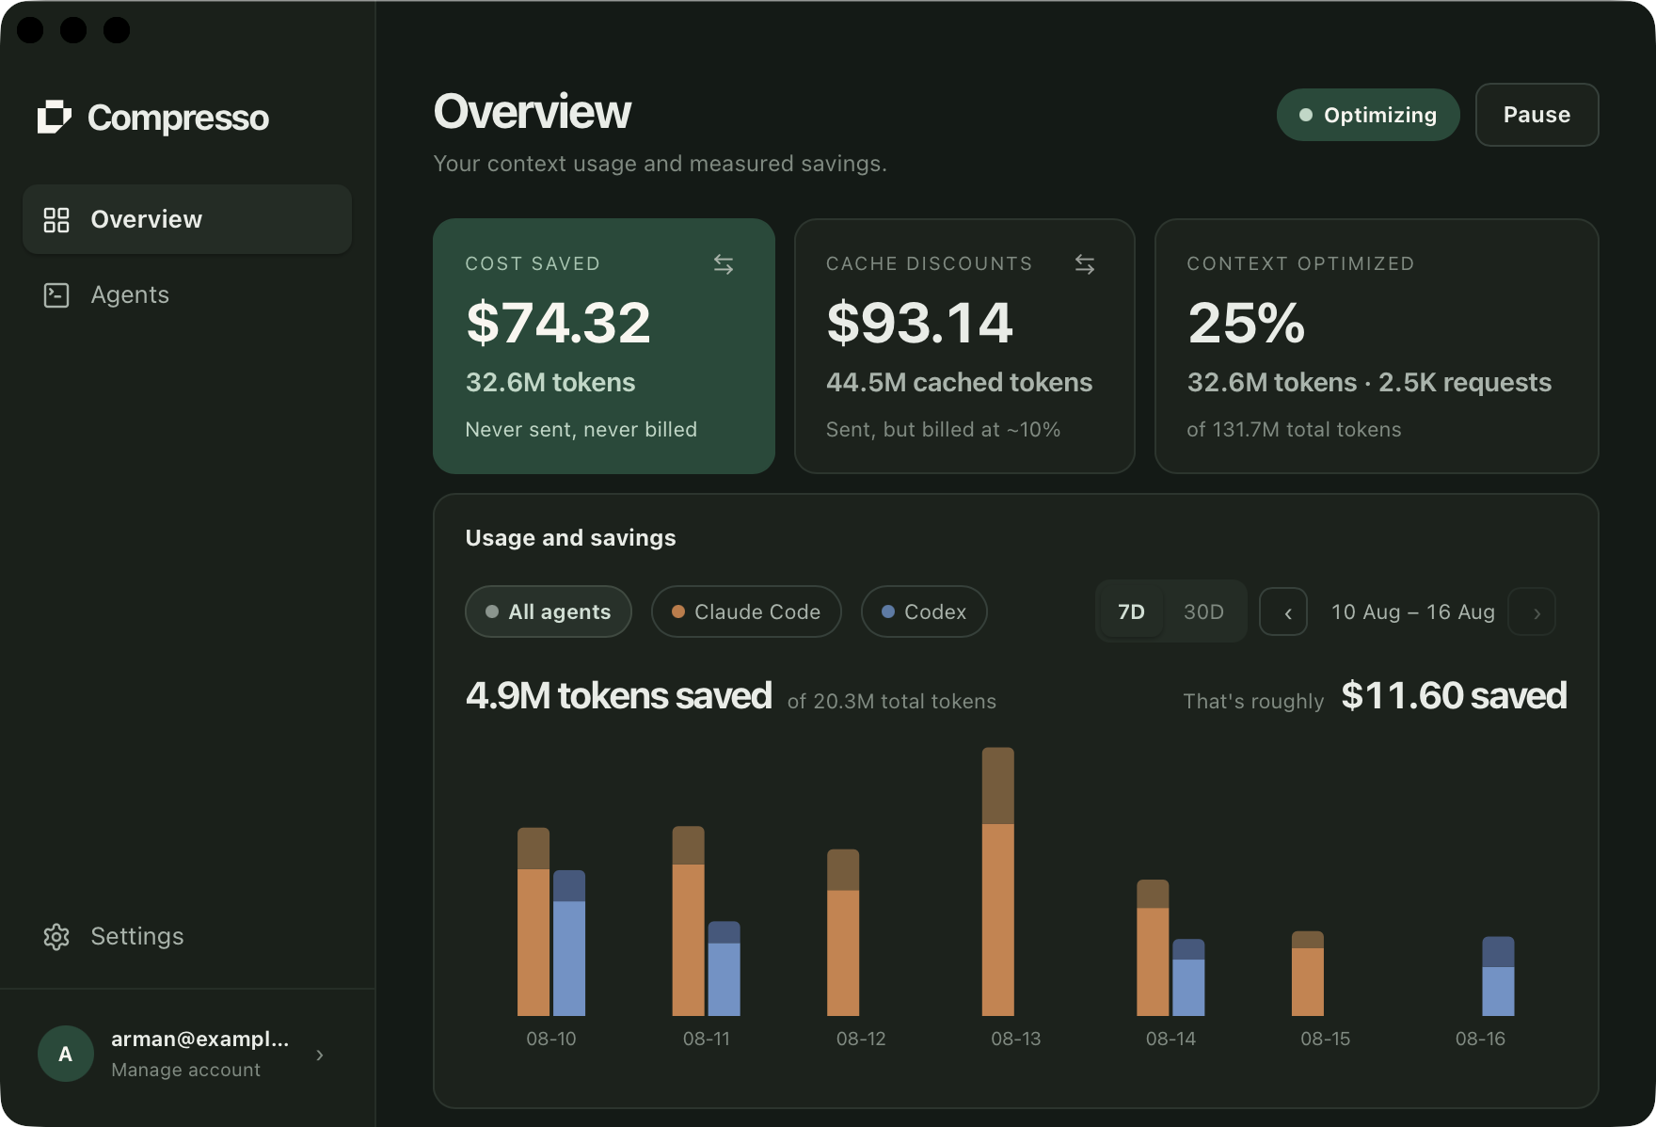The width and height of the screenshot is (1656, 1127).
Task: Click the Pause button
Action: [x=1537, y=115]
